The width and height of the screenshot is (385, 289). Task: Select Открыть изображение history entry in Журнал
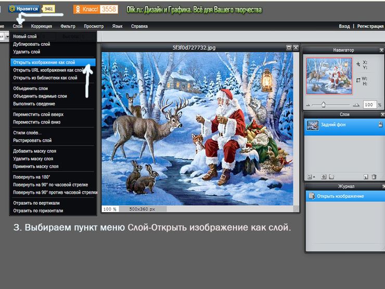345,196
